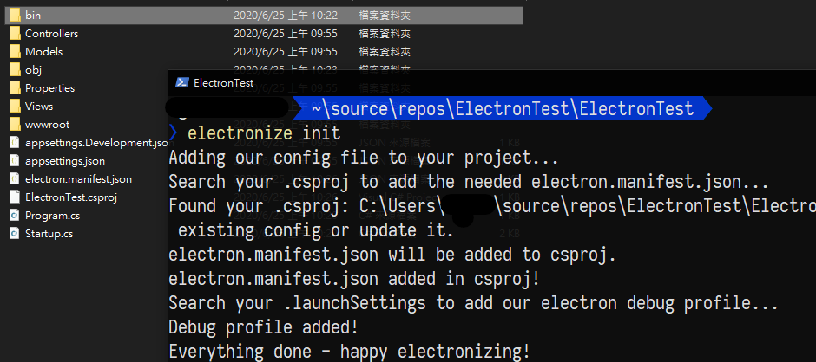Screen dimensions: 816x362
Task: Click the Models folder name label
Action: [43, 51]
